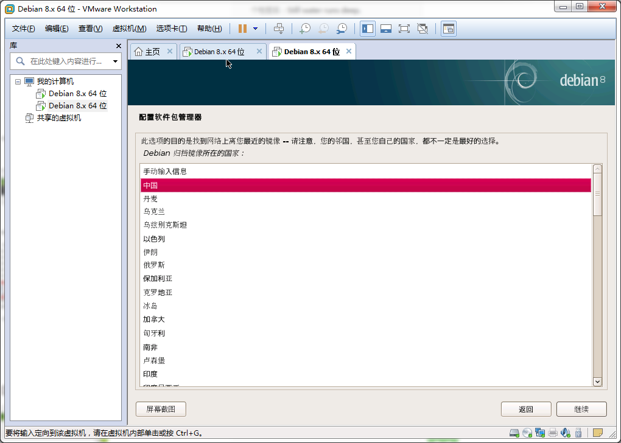
Task: Select 匈牙利 in the mirror country list
Action: pyautogui.click(x=365, y=333)
